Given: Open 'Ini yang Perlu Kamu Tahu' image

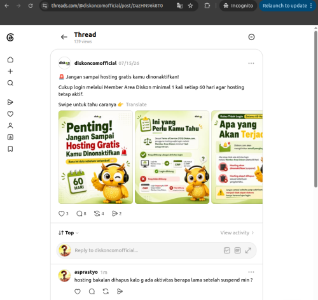Looking at the screenshot, I should (172, 157).
